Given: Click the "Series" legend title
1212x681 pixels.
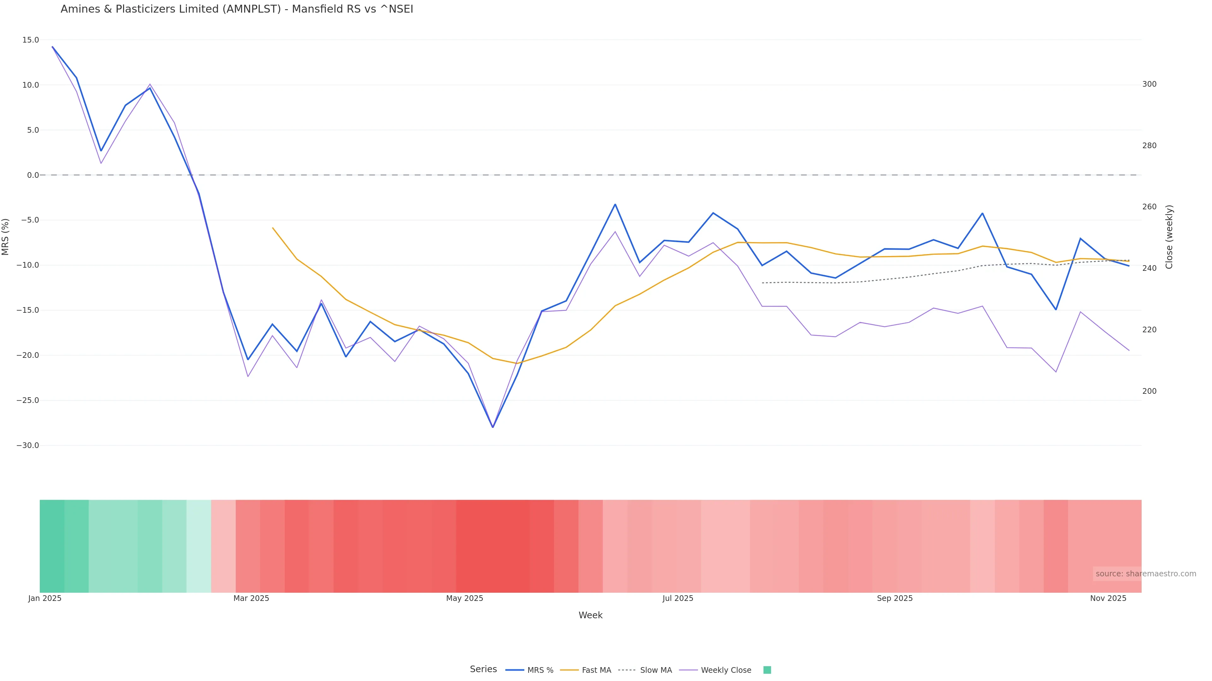Looking at the screenshot, I should click(483, 669).
